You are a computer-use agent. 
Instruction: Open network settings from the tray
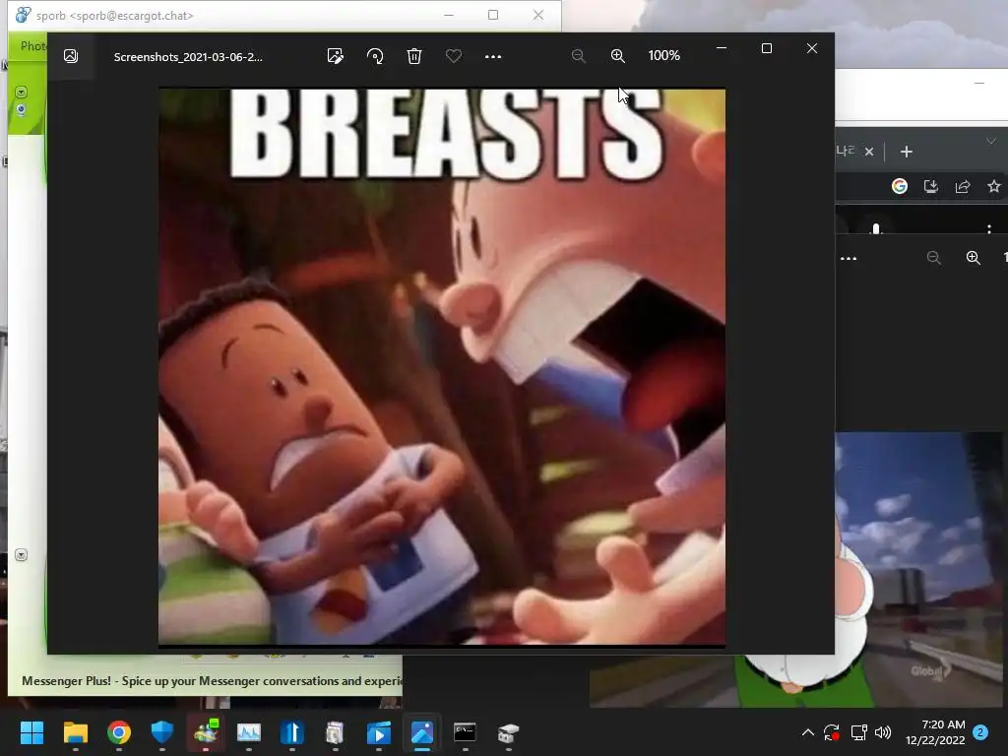[858, 732]
